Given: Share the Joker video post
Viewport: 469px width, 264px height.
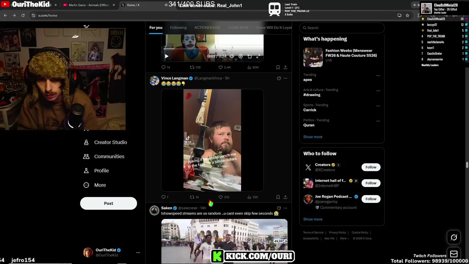Looking at the screenshot, I should tap(285, 67).
